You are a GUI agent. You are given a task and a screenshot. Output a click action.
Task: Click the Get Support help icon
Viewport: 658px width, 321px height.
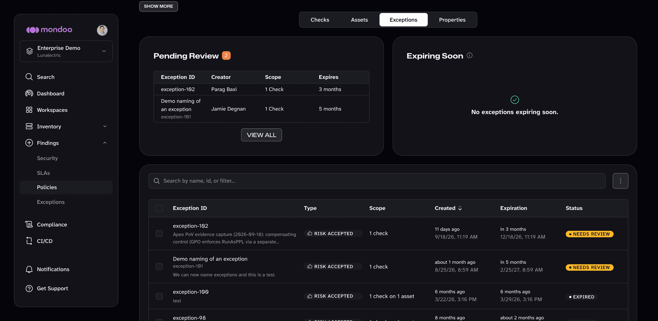29,288
